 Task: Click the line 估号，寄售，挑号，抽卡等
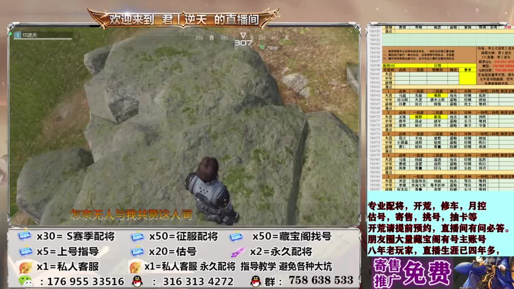(422, 217)
